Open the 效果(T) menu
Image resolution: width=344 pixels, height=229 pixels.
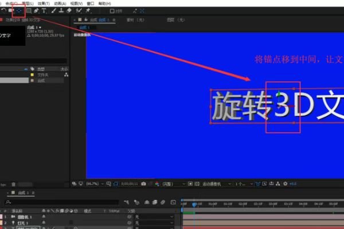44,3
